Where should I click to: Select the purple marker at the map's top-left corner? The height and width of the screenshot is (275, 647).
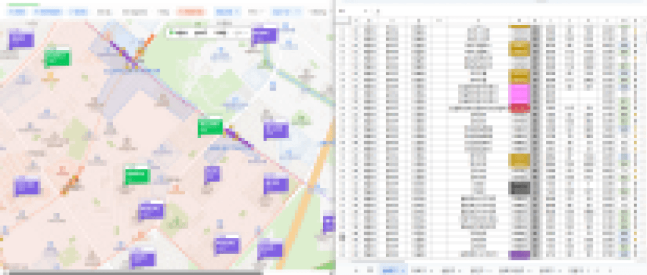pyautogui.click(x=20, y=40)
